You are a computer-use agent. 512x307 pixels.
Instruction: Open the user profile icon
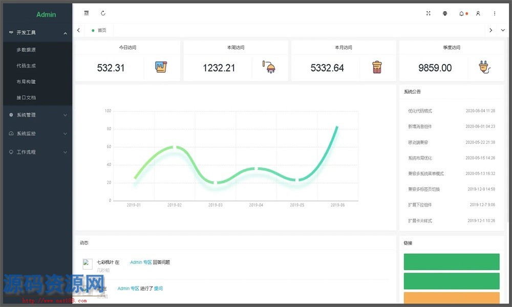(x=478, y=13)
